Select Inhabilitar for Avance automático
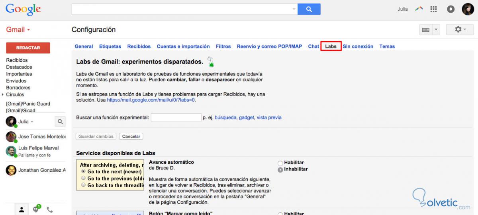This screenshot has width=478, height=215. 280,169
